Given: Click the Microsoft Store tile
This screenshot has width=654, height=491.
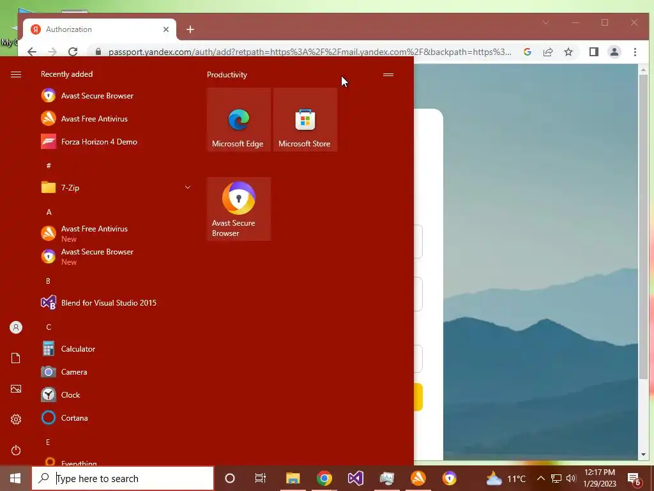Looking at the screenshot, I should point(305,120).
